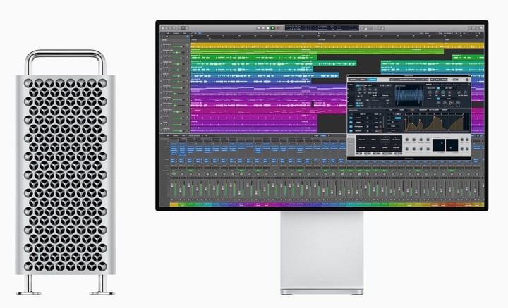The width and height of the screenshot is (508, 308).
Task: Toggle the blue Catch Playhead button
Action: click(x=200, y=33)
